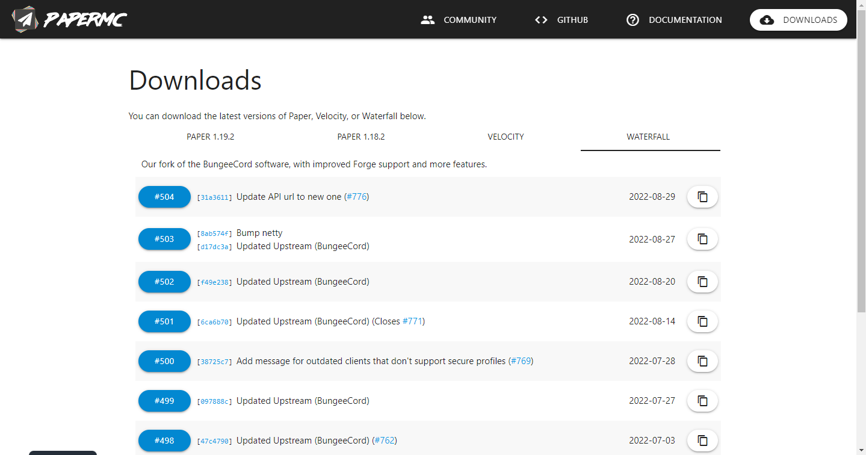Screen dimensions: 866x455
Task: Select the PAPER 1.18.2 tab
Action: pyautogui.click(x=361, y=137)
